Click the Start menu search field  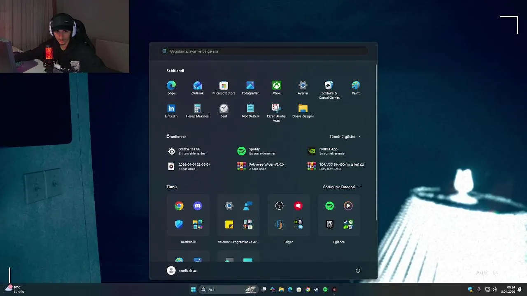tap(263, 51)
